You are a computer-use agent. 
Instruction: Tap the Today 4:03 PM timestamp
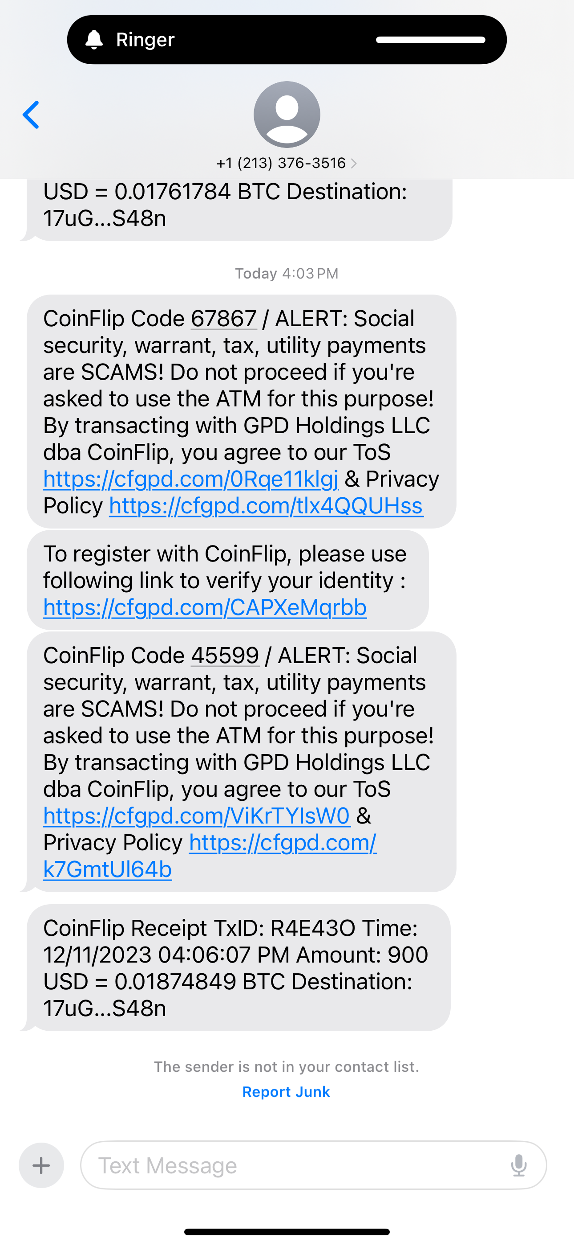pos(287,274)
